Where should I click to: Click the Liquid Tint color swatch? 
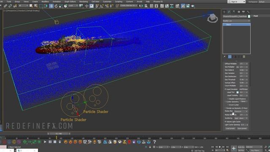click(x=238, y=92)
